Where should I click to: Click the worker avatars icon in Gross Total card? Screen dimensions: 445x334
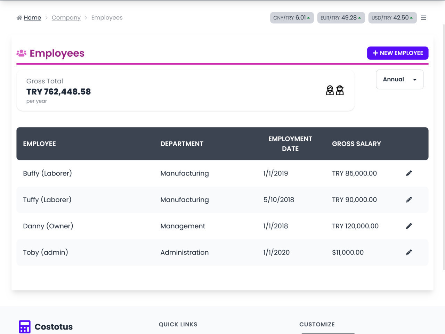click(335, 90)
